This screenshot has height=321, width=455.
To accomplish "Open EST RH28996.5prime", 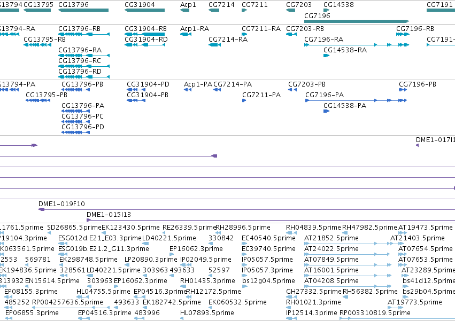I will point(218,233).
